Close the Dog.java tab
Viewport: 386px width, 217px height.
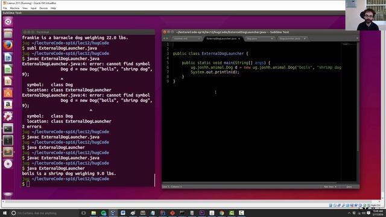272,39
